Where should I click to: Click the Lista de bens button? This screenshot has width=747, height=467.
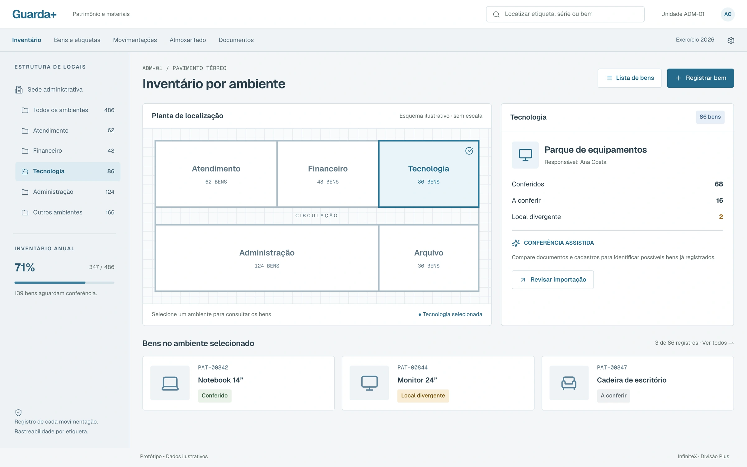click(x=629, y=78)
